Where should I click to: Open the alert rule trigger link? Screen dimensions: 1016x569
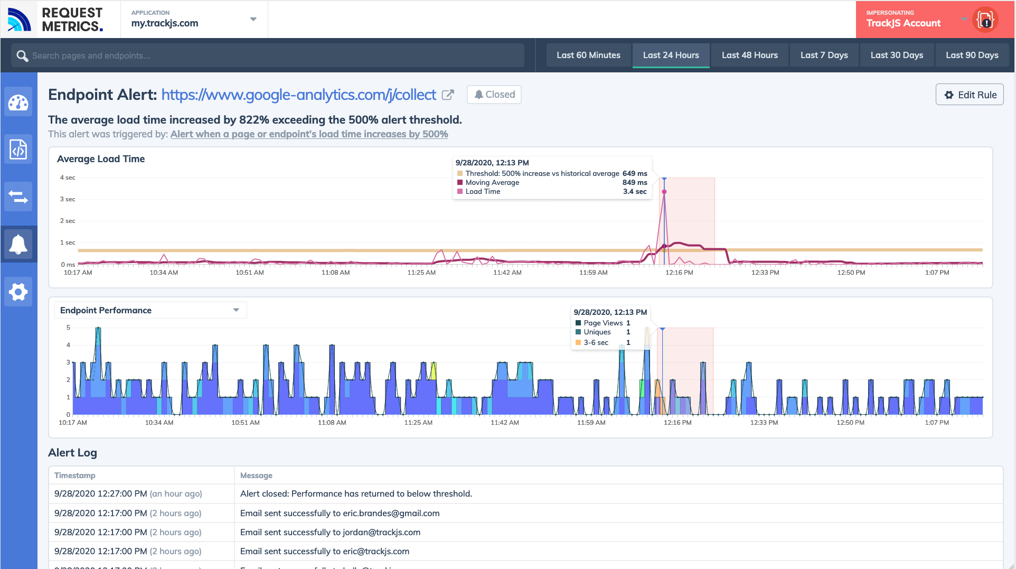[308, 134]
